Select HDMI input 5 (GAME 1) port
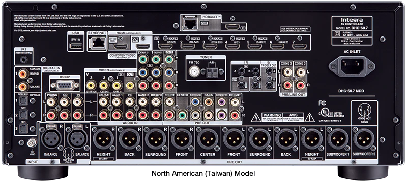This screenshot has height=183, width=407. point(255,47)
